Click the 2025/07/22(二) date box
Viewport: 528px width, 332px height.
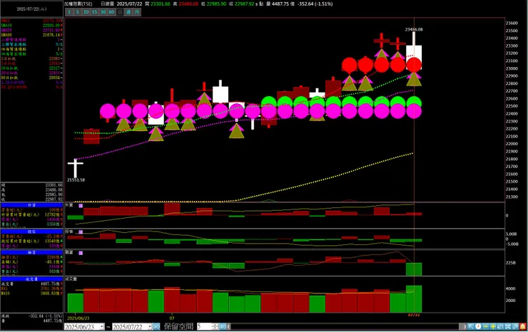coord(31,9)
